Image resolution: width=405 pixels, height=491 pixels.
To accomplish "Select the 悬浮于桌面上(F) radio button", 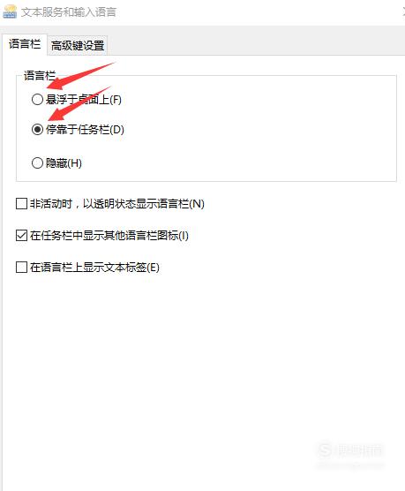I will click(37, 100).
